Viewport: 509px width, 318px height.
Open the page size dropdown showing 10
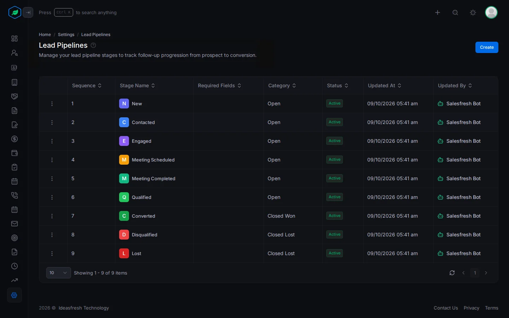click(x=59, y=273)
